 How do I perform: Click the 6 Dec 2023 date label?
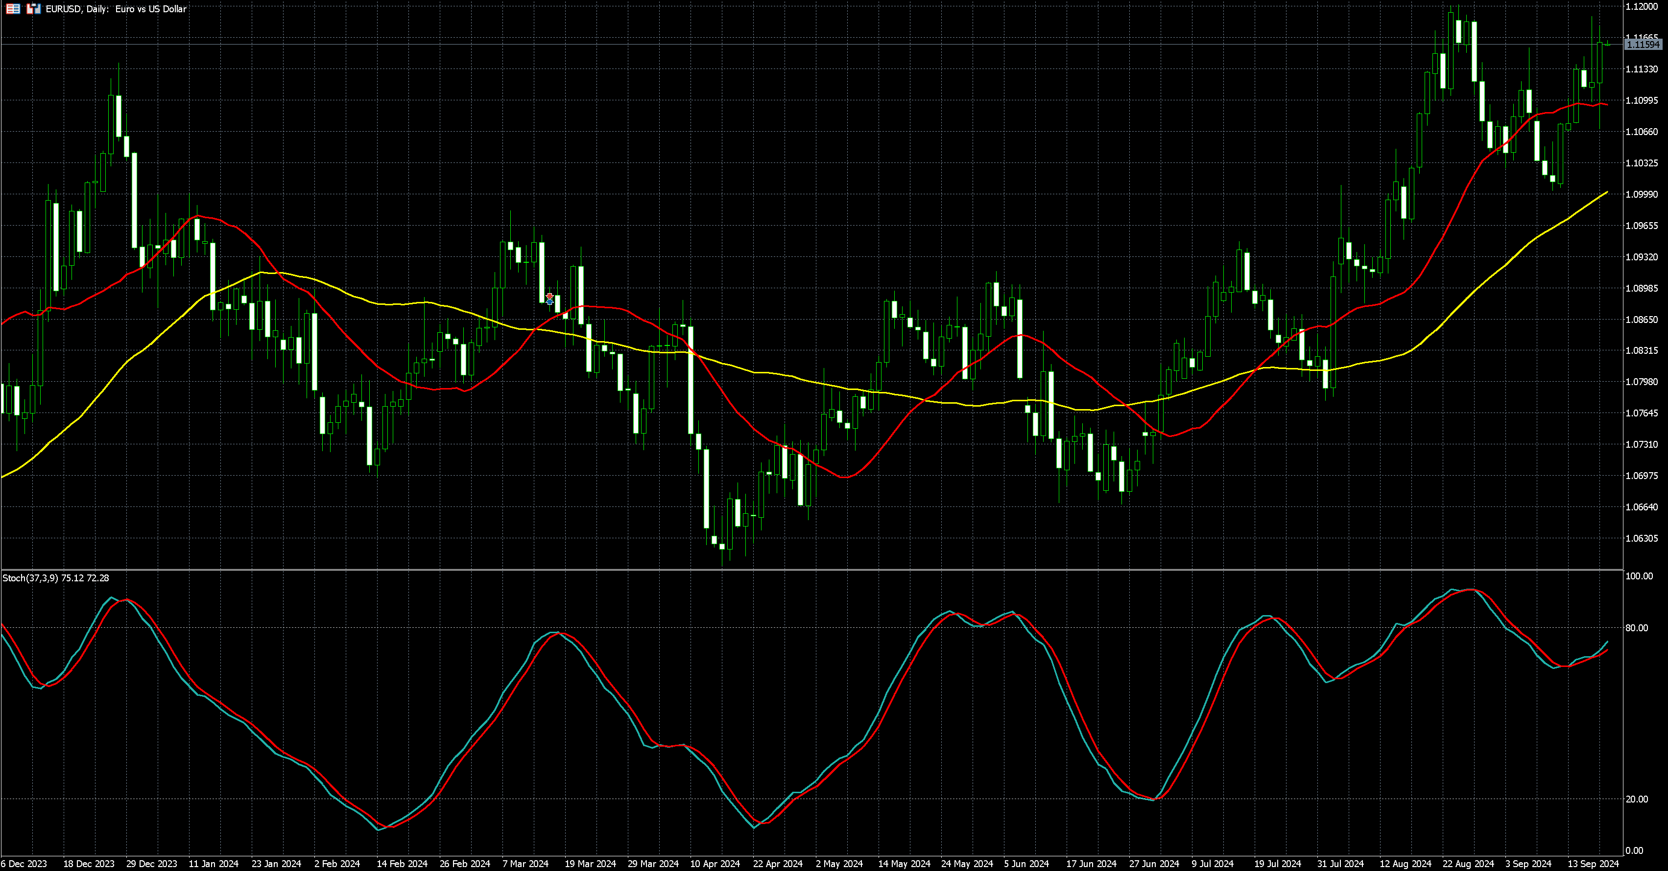coord(24,864)
